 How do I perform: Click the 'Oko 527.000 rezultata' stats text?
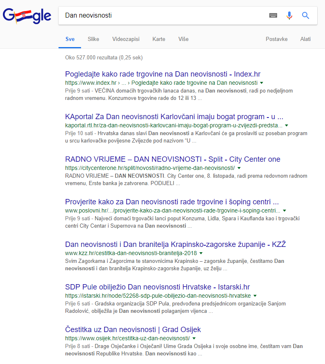[x=104, y=58]
